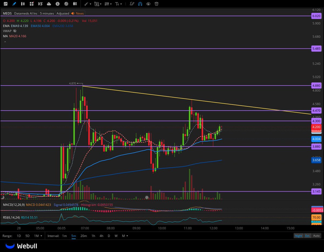Set range to 1D
324x252 pixels.
(x=19, y=236)
